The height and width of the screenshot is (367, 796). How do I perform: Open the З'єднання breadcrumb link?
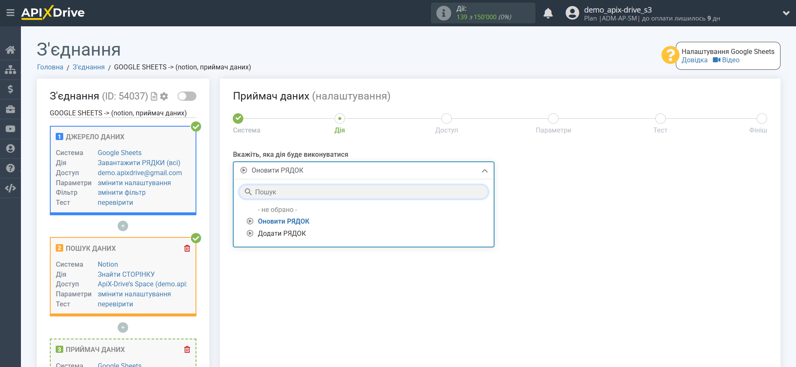89,67
